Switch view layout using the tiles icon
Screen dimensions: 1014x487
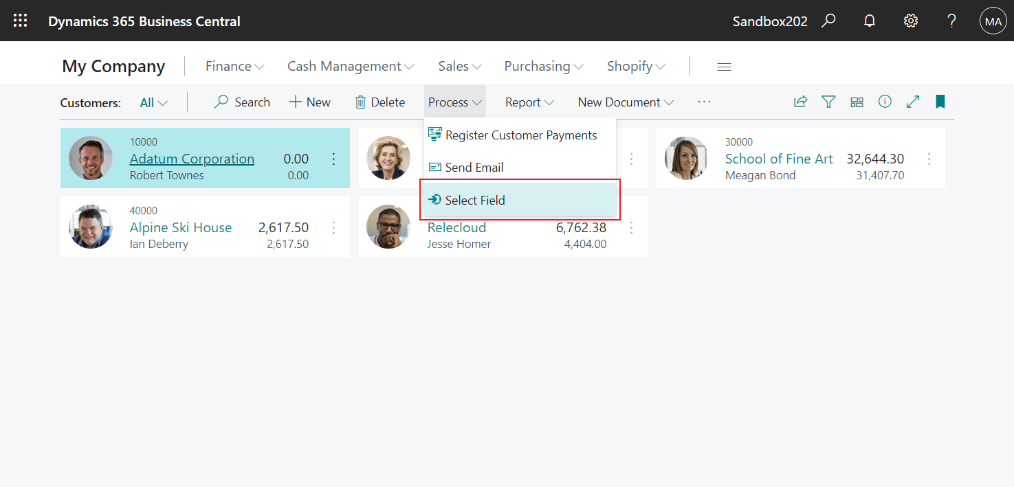(857, 101)
